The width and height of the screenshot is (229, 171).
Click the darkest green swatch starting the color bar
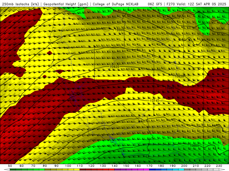click(13, 170)
